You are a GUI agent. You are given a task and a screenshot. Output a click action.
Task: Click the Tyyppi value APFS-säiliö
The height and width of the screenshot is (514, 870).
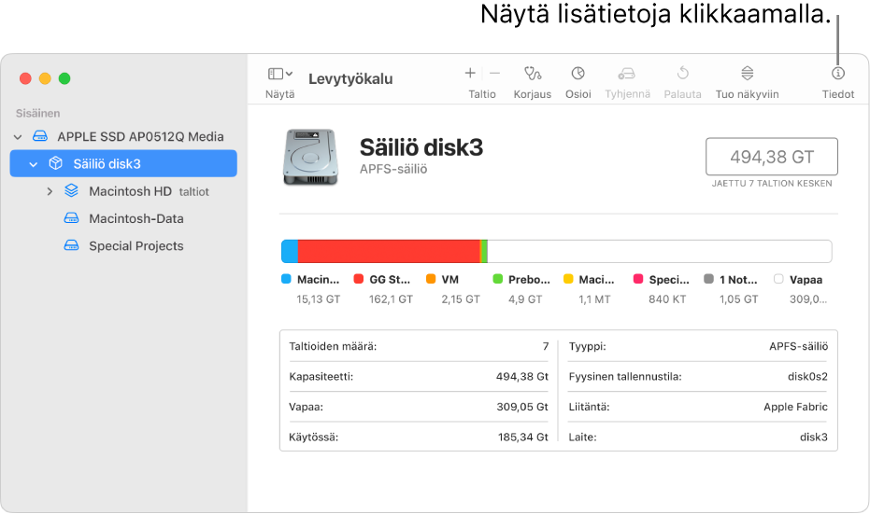coord(798,346)
